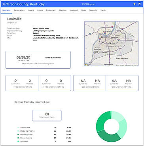The image size is (144, 146).
Task: Click the Louisville area map
Action: click(111, 44)
